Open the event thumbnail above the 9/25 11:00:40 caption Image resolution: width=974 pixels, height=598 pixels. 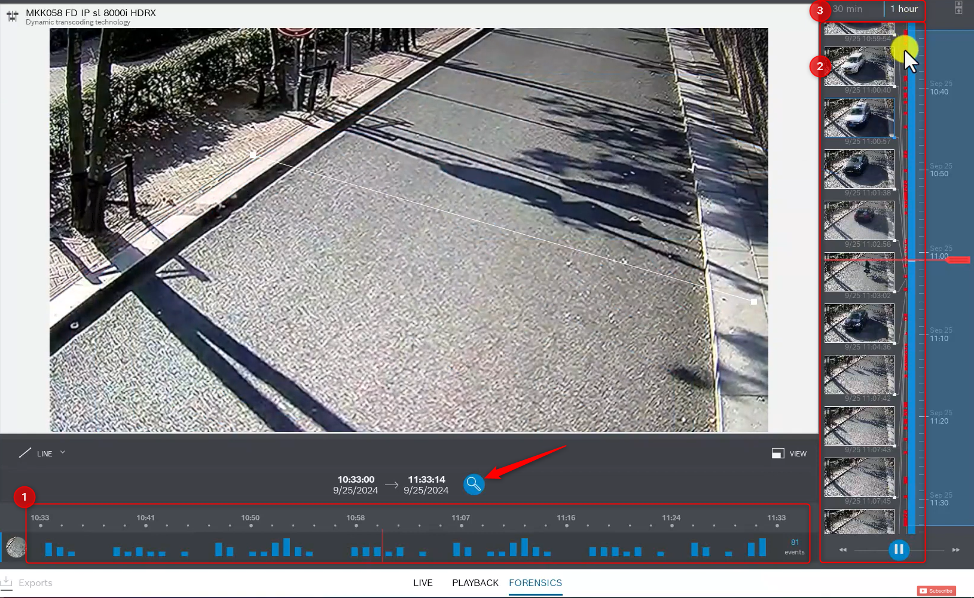click(859, 66)
